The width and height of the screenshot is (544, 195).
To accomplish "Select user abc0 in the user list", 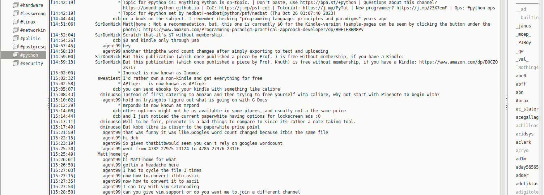I will [x=521, y=76].
